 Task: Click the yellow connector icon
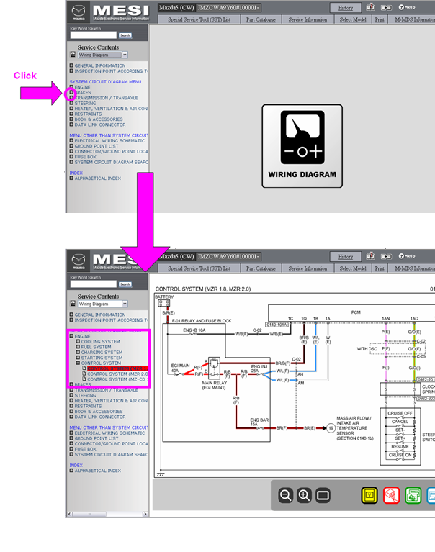369,495
